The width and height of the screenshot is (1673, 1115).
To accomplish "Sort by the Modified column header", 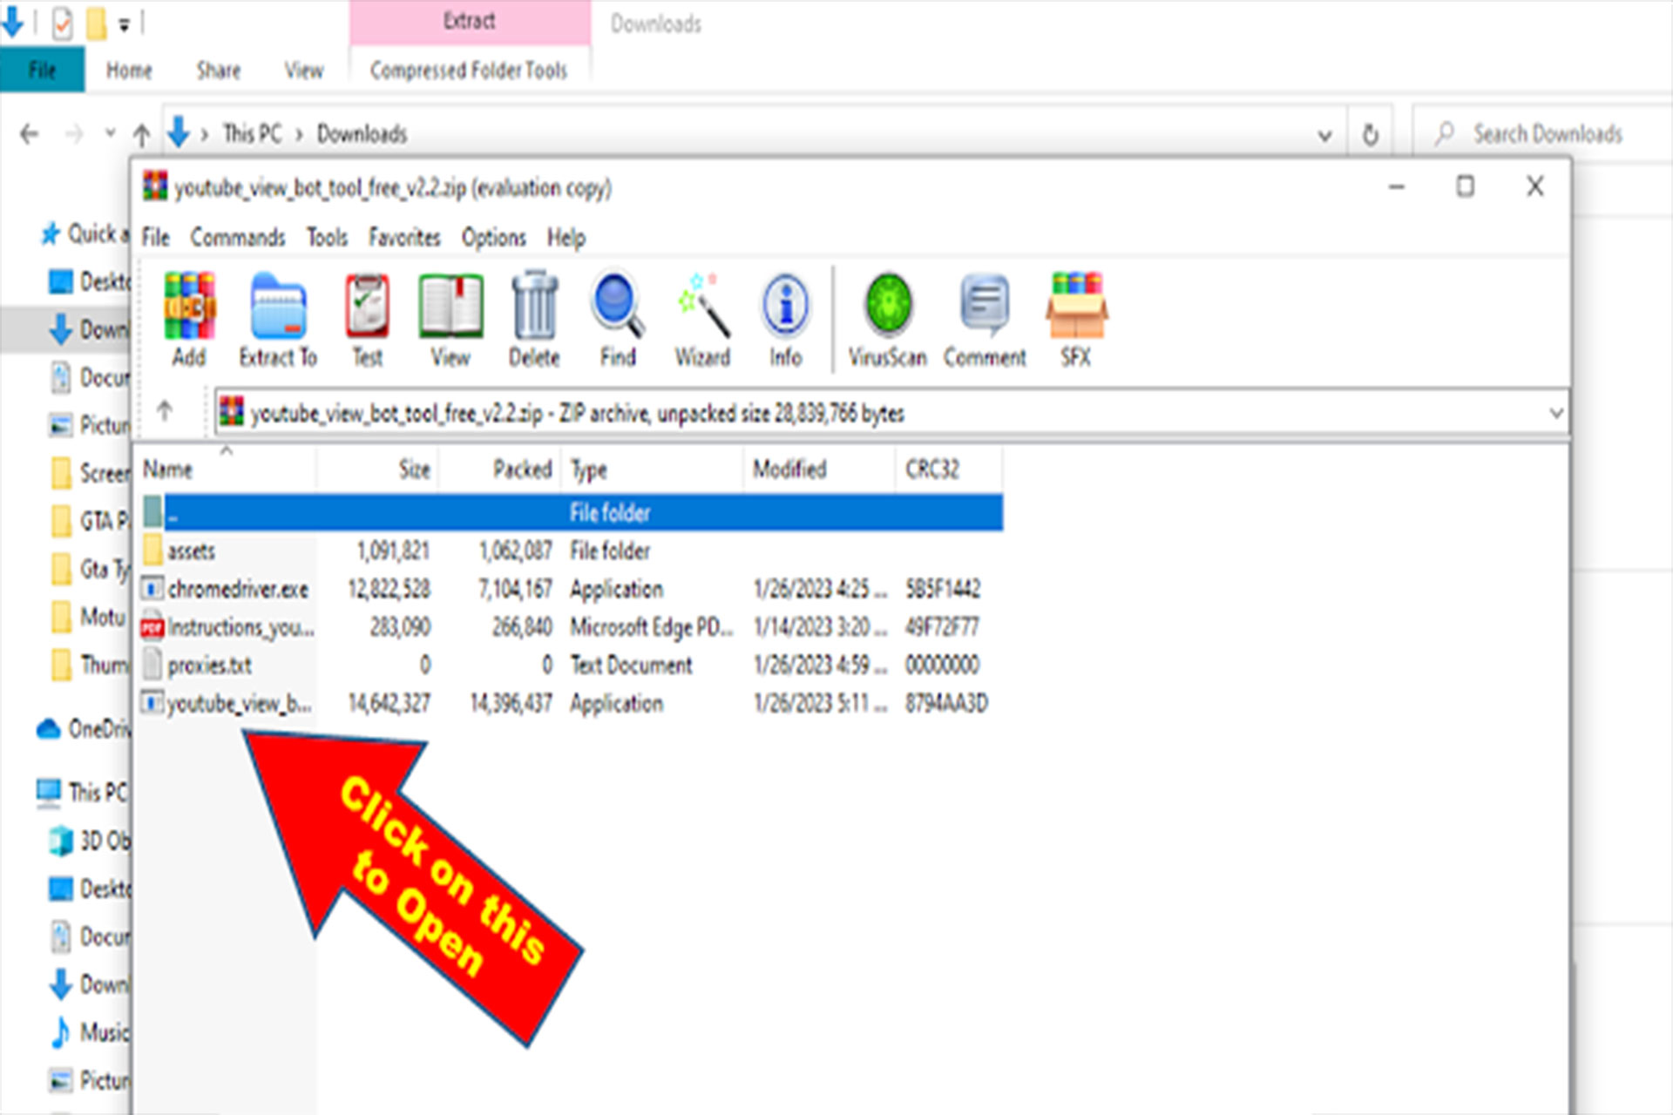I will coord(819,470).
